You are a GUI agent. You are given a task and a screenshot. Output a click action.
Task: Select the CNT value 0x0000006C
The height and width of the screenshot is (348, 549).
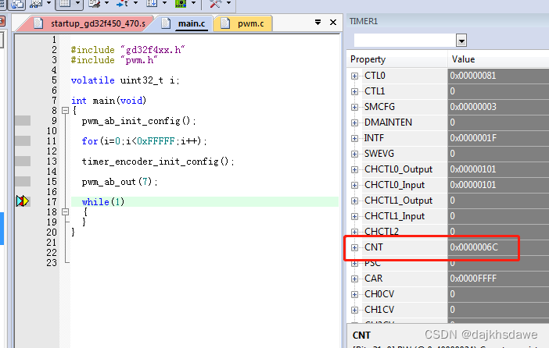[474, 247]
